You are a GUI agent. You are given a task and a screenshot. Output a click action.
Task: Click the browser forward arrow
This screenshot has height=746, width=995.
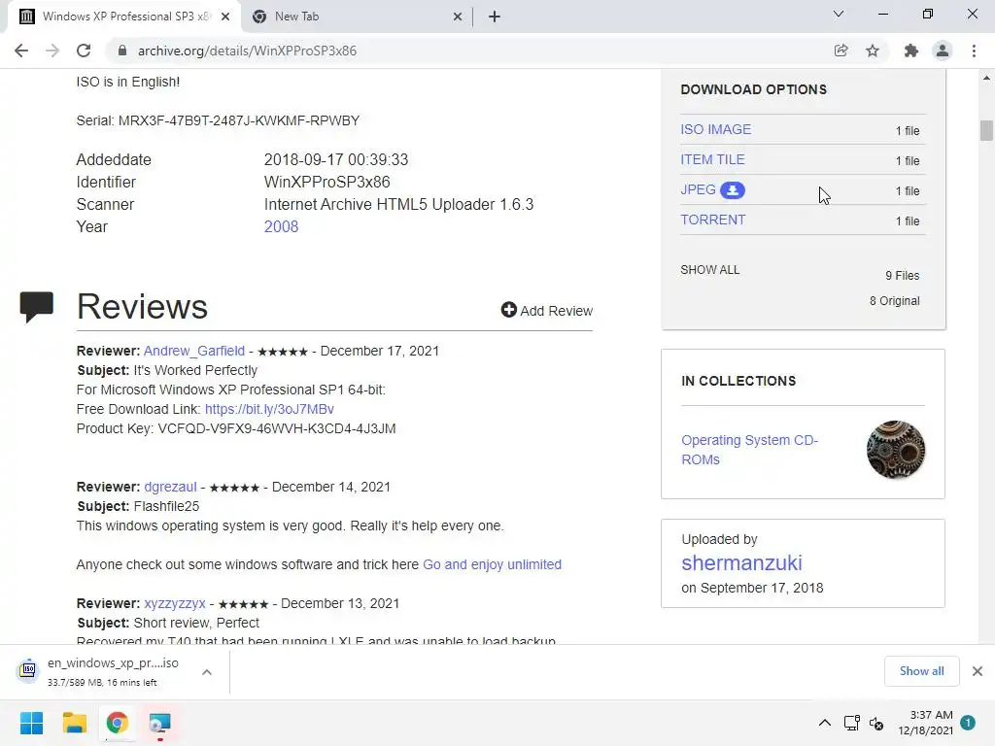tap(52, 51)
